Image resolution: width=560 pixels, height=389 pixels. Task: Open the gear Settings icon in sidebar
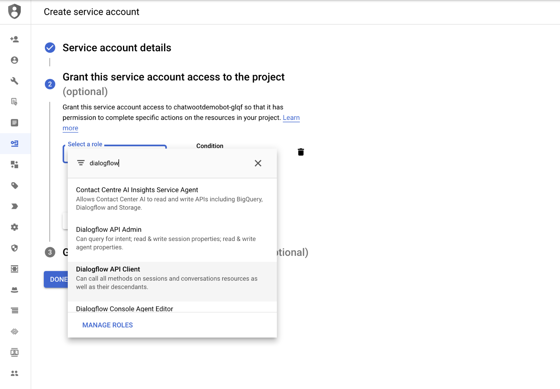point(14,227)
